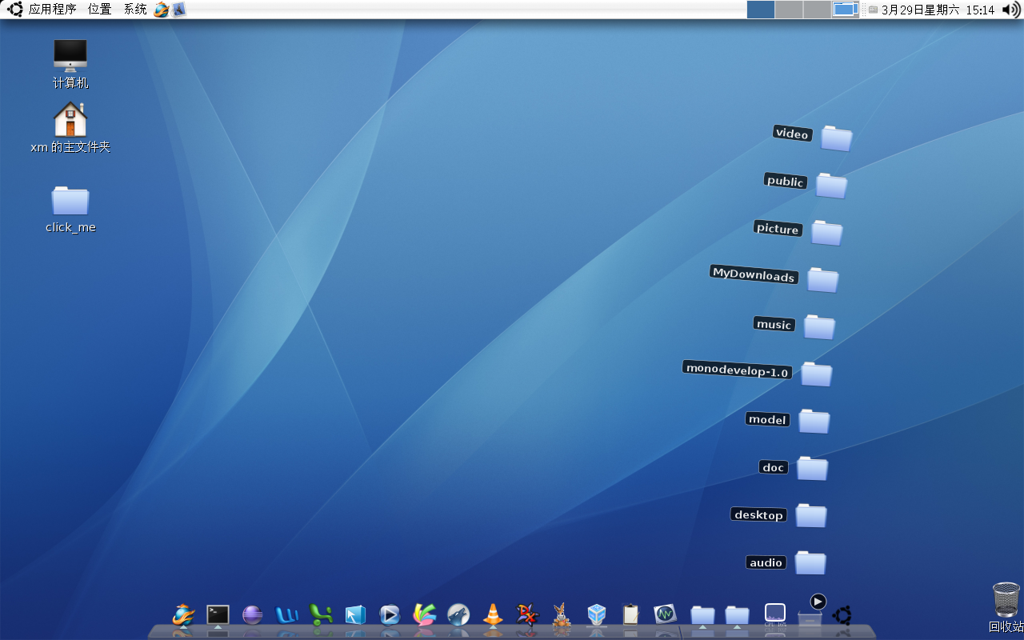Open the 系统 menu
Screen dimensions: 1024x640
[x=135, y=10]
